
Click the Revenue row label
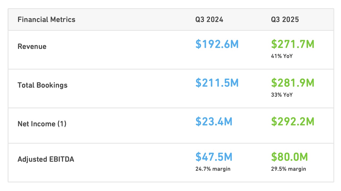tap(32, 46)
